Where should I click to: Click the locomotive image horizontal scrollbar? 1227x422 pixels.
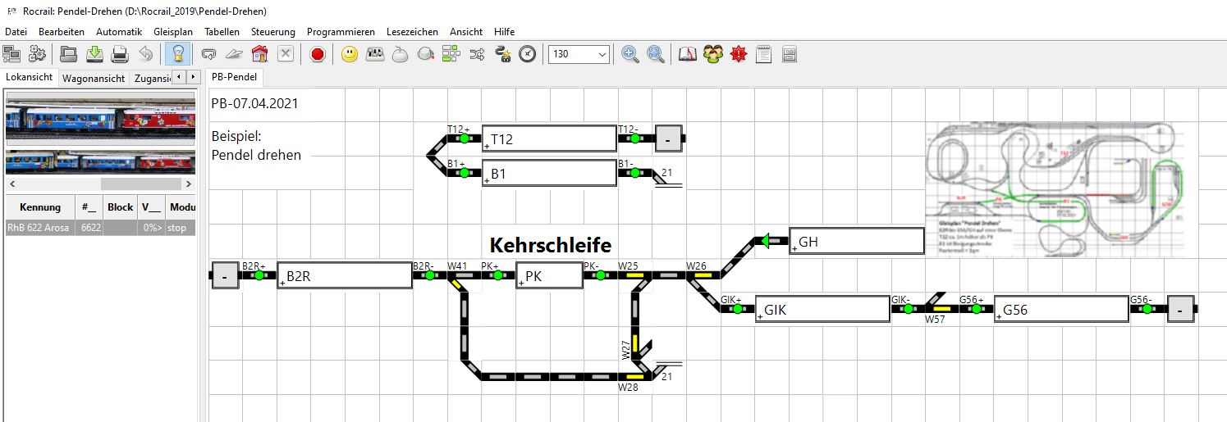[98, 184]
